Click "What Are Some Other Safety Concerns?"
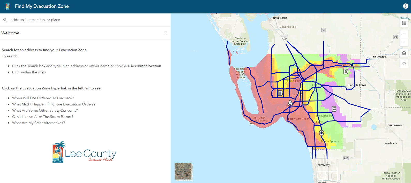The image size is (411, 183). click(x=45, y=110)
